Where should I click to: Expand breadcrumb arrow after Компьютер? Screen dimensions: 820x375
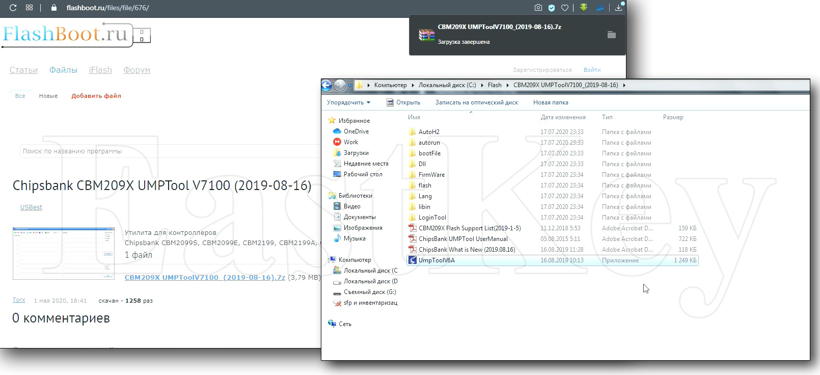(x=413, y=85)
